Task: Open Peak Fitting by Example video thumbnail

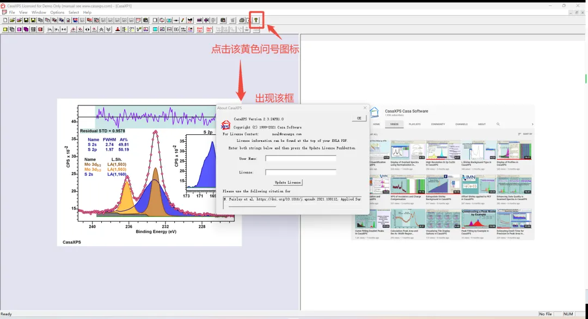Action: pyautogui.click(x=478, y=218)
